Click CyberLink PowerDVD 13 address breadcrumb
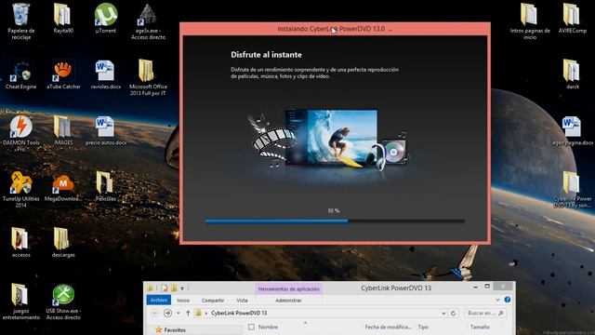 click(239, 313)
